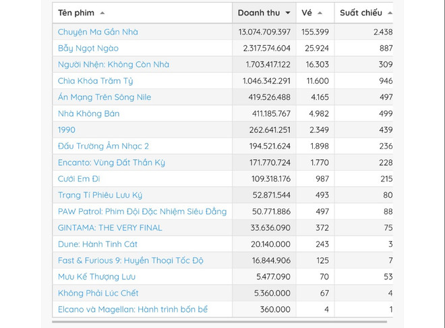Click the Suất chiếu sort arrow
445x328 pixels.
pyautogui.click(x=390, y=13)
